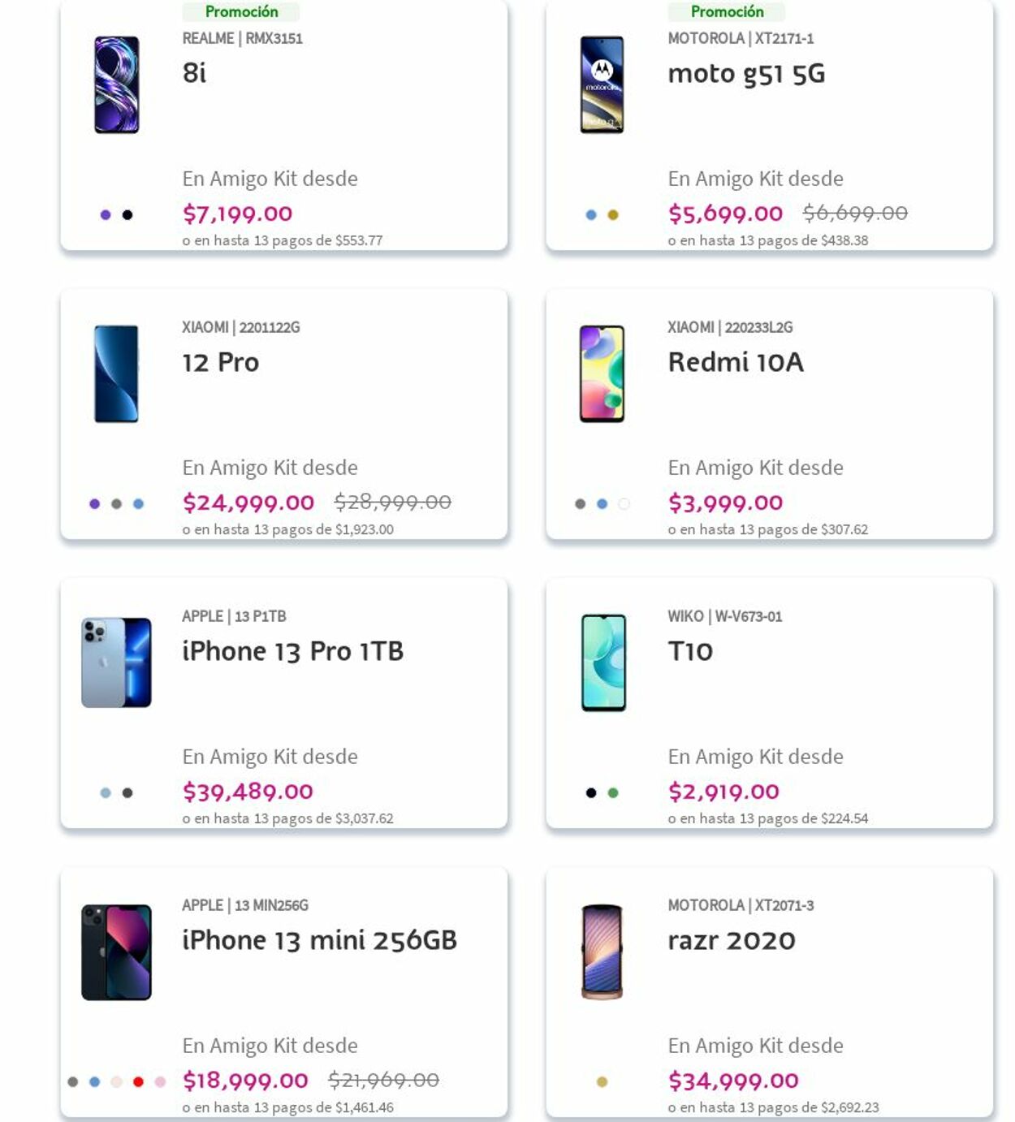1015x1122 pixels.
Task: Open the iPhone 13 Pro 1TB title link
Action: pyautogui.click(x=292, y=651)
